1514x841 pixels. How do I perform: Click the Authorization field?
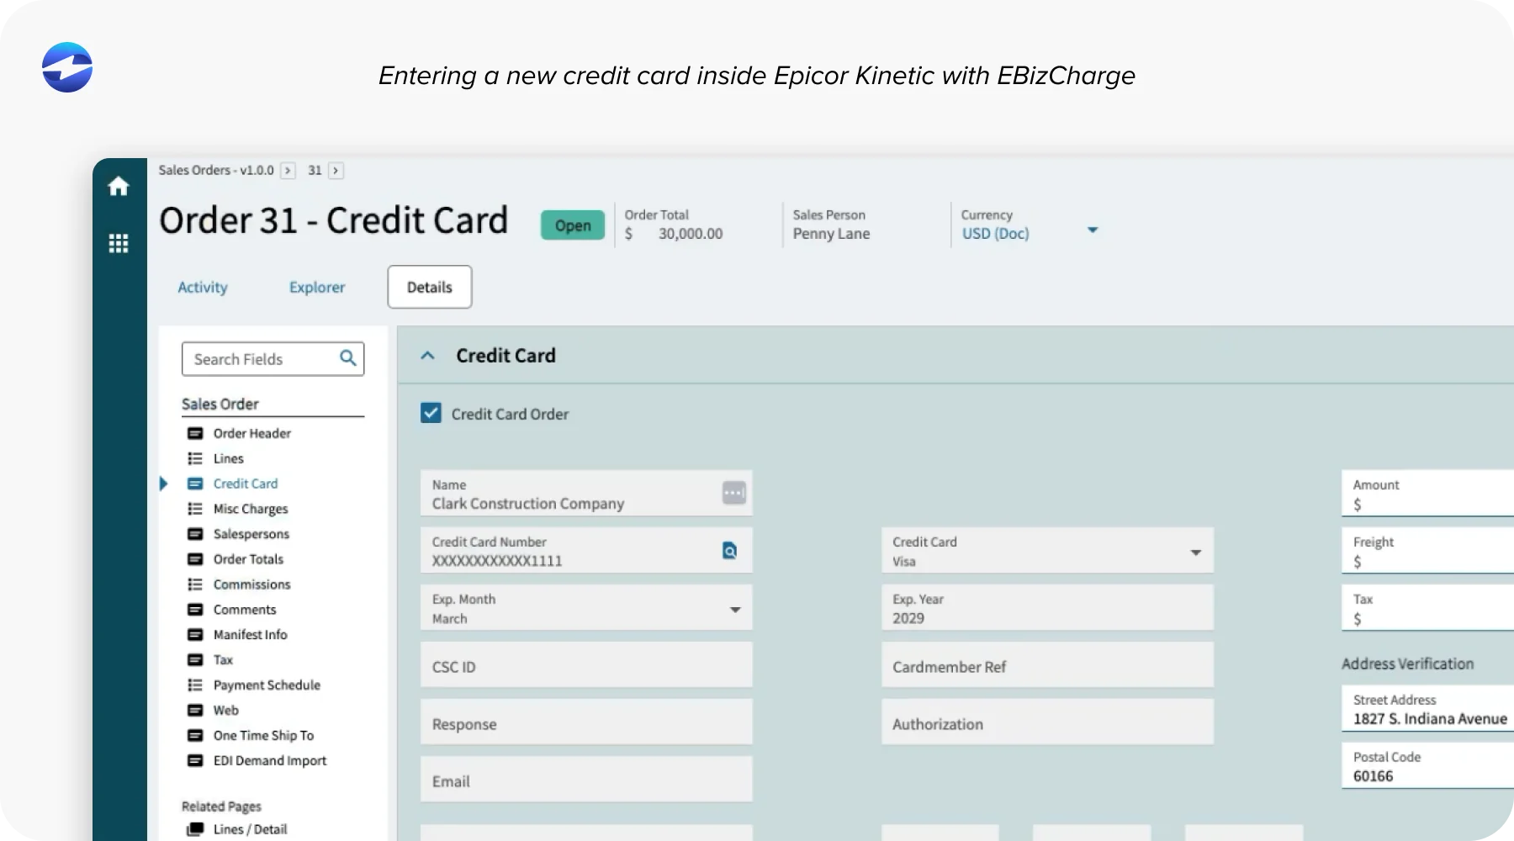(x=1047, y=722)
